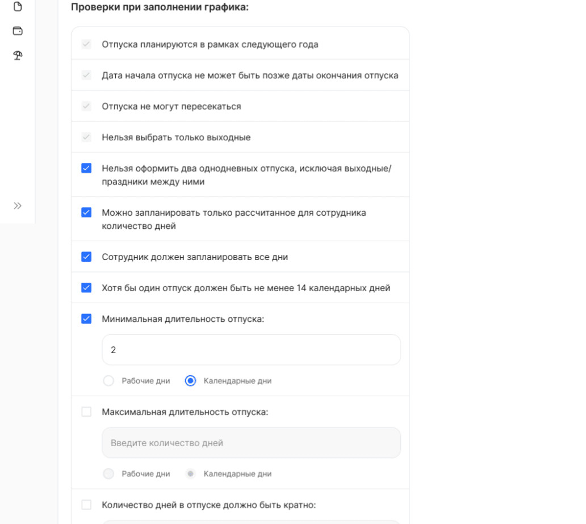Image resolution: width=586 pixels, height=524 pixels.
Task: Open the wallet icon in sidebar
Action: tap(18, 31)
